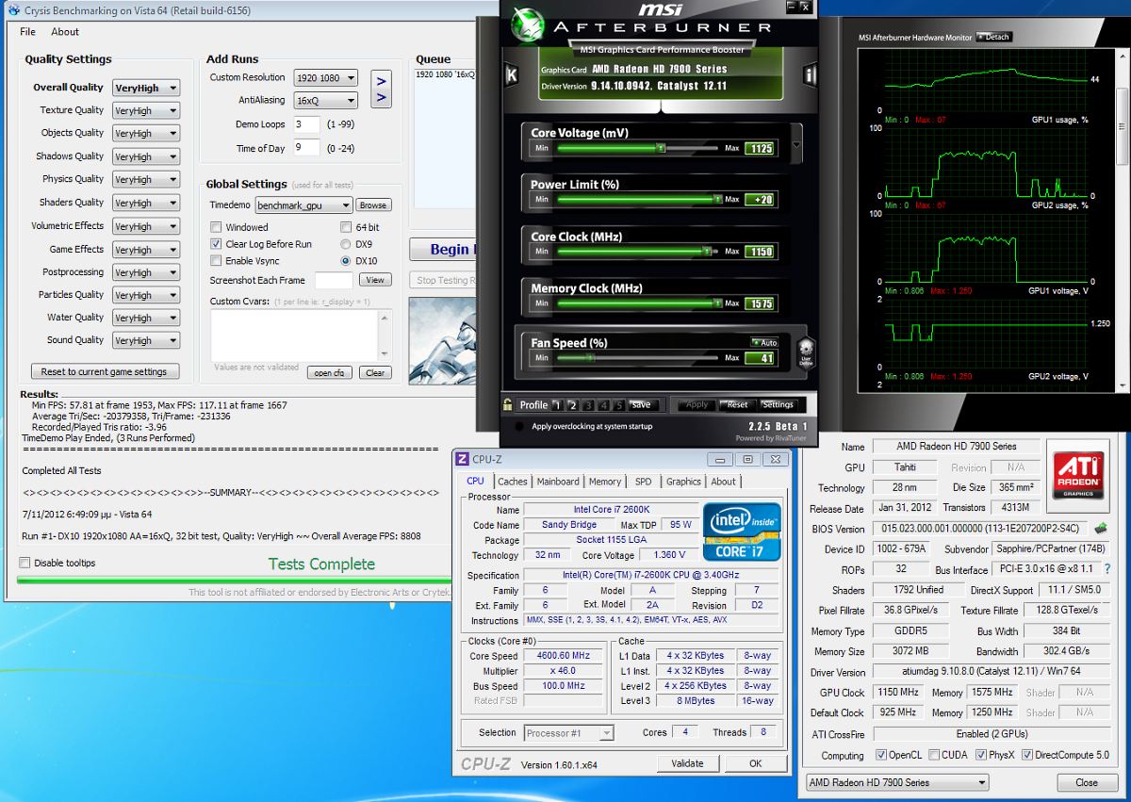This screenshot has height=802, width=1131.
Task: Check the 64 bit option
Action: (346, 227)
